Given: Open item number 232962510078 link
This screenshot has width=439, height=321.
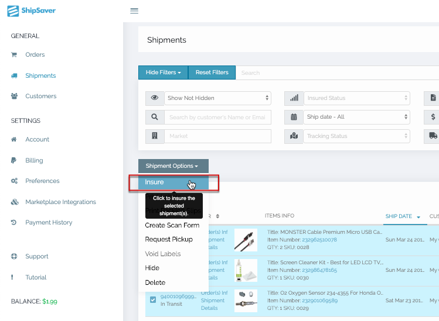Looking at the screenshot, I should [319, 240].
